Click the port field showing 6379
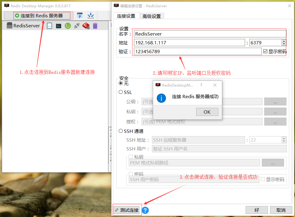 click(265, 43)
